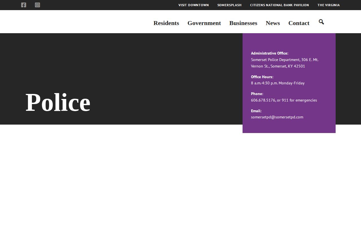Click the Somerset Police Department address text
The height and width of the screenshot is (225, 361).
pyautogui.click(x=285, y=63)
